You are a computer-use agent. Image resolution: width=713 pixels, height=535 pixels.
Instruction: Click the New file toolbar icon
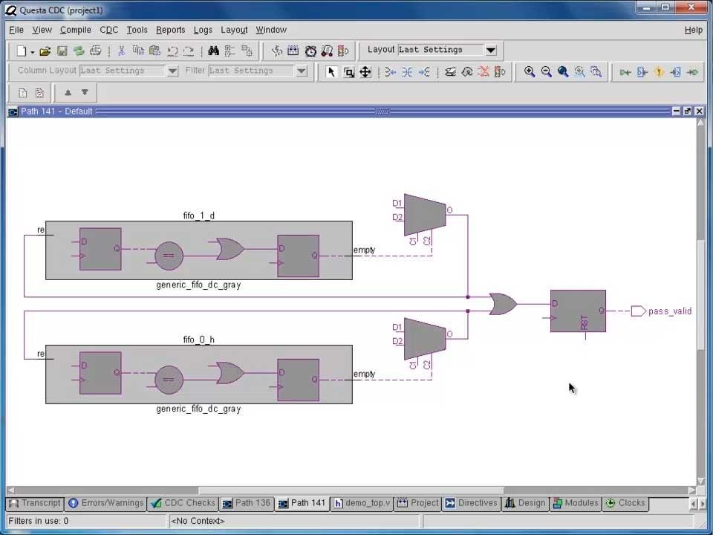click(22, 51)
